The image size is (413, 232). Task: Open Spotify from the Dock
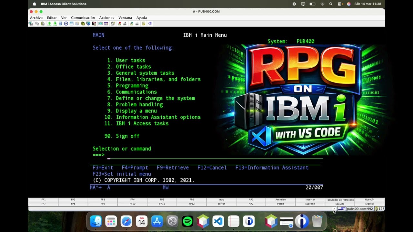tap(187, 221)
